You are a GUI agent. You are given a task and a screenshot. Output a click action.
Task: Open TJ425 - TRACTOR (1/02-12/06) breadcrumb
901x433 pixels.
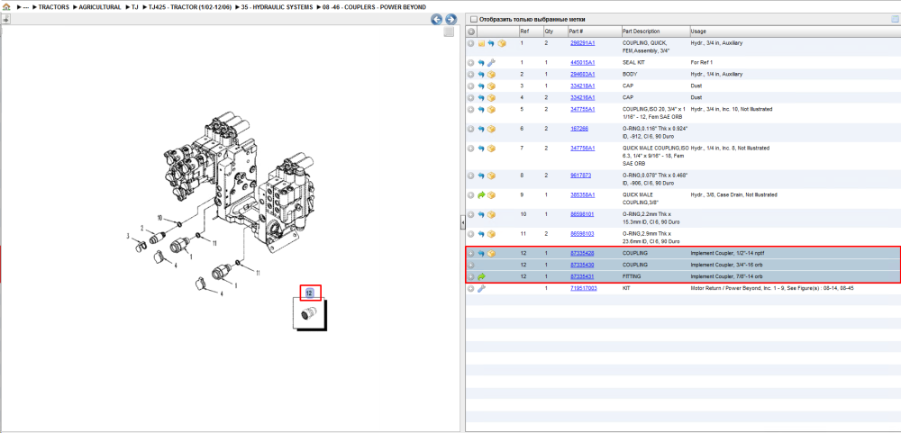click(190, 7)
